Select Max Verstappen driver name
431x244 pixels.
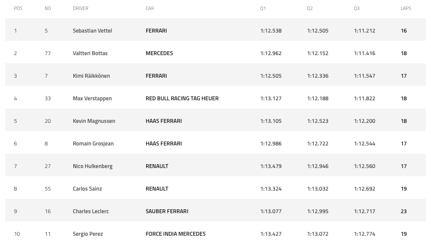pyautogui.click(x=92, y=99)
